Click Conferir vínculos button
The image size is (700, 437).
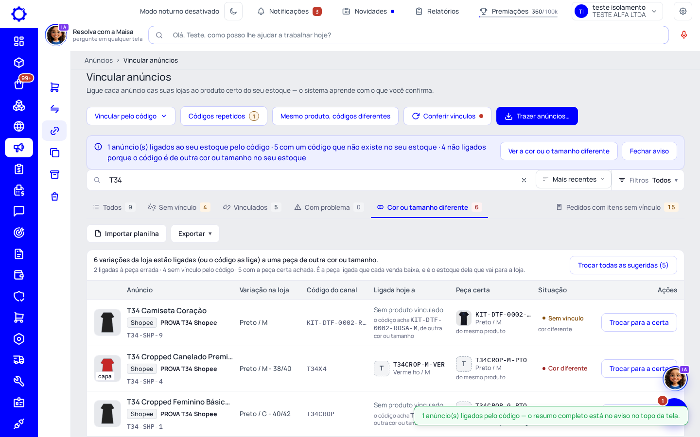tap(447, 116)
